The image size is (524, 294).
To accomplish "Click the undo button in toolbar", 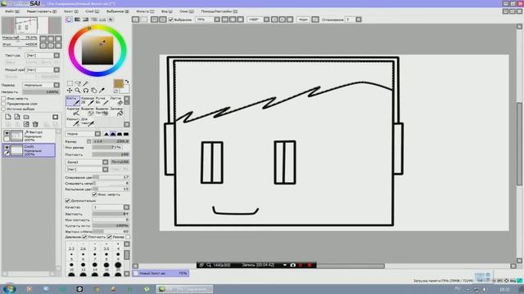I will (135, 20).
